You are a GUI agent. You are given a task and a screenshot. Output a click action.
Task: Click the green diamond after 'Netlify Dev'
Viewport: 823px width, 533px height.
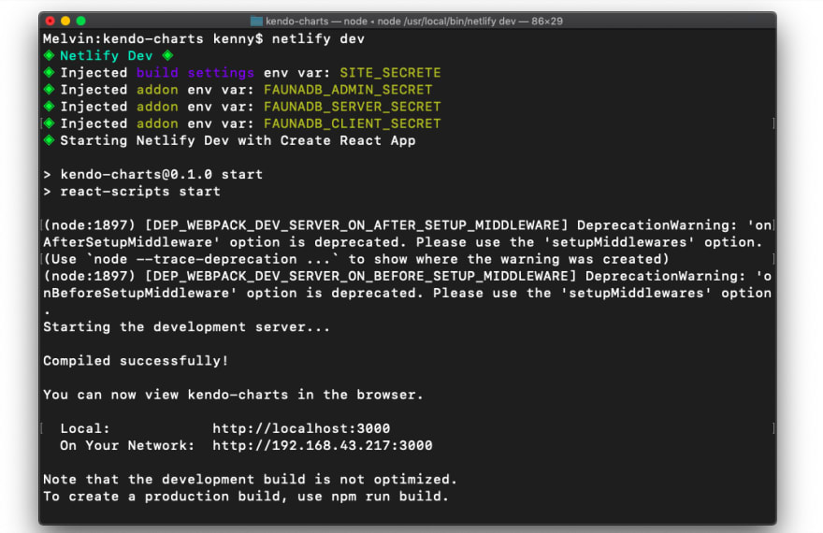click(x=167, y=55)
